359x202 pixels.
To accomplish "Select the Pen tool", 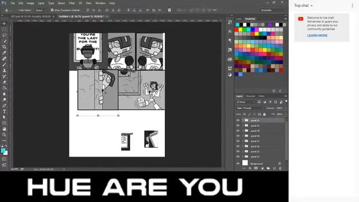I will click(4, 105).
